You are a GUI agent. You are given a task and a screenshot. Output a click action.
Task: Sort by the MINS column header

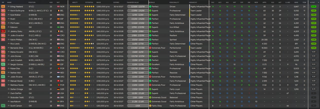296,2
